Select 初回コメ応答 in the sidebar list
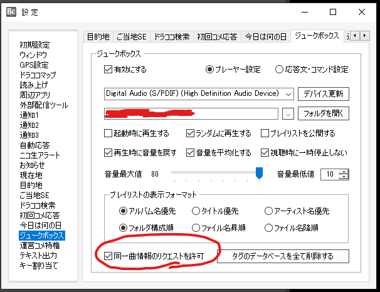The width and height of the screenshot is (380, 292). [40, 216]
